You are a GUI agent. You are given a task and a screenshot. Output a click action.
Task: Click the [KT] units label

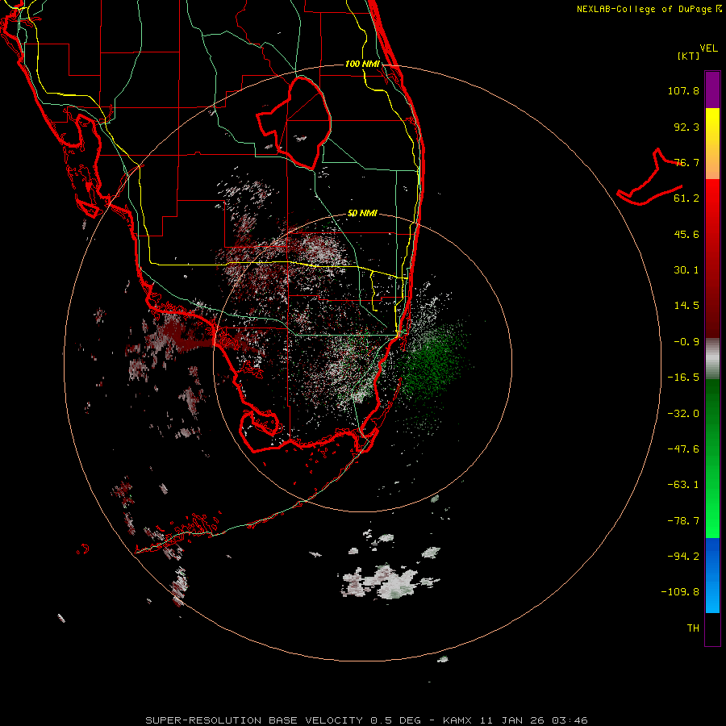coord(689,56)
